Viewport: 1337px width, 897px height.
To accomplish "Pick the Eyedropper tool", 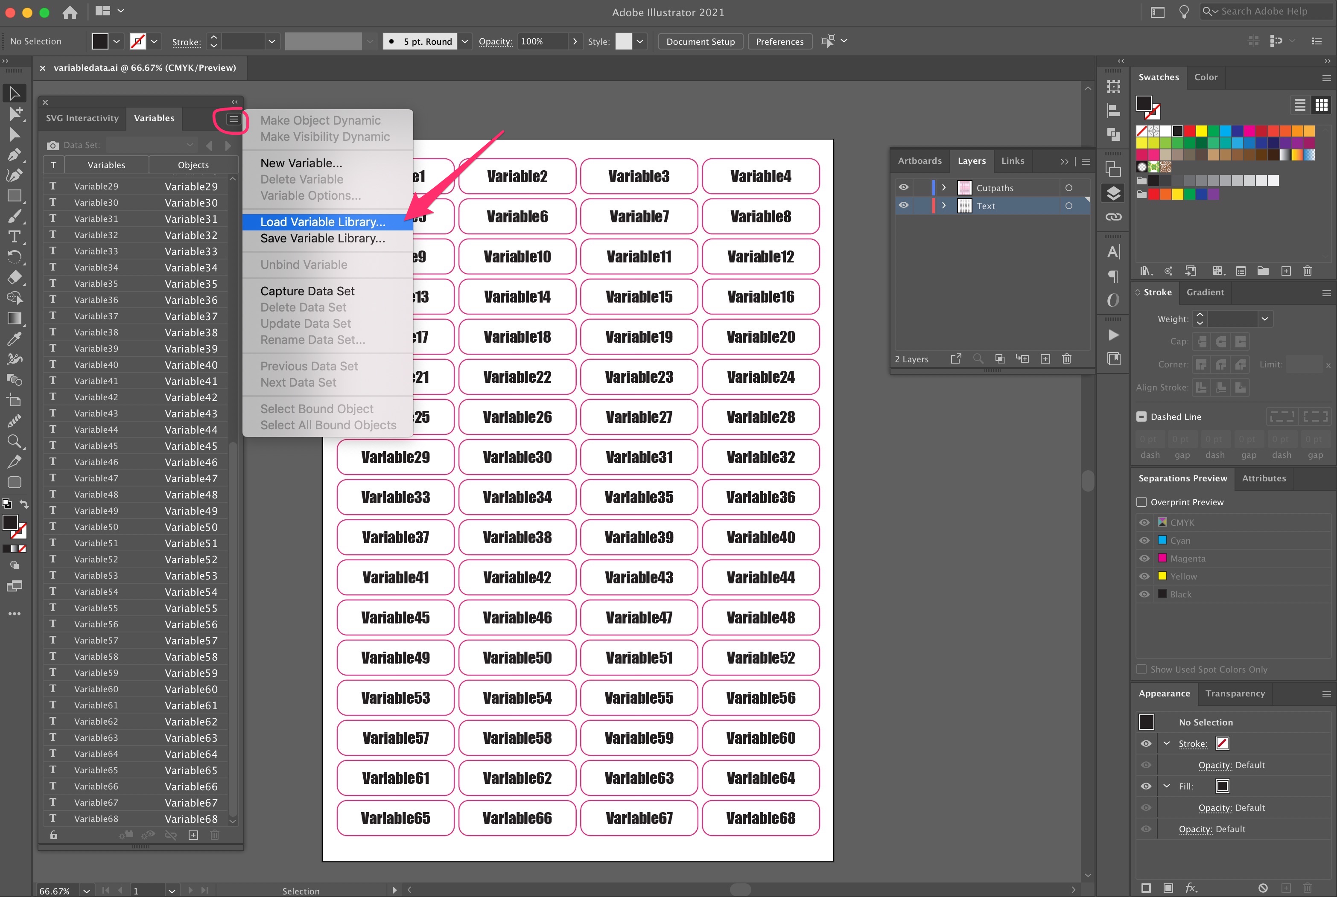I will (x=15, y=339).
